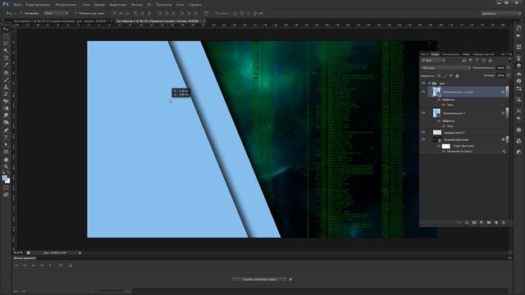Open blend mode dropdown in Layers

pos(445,68)
